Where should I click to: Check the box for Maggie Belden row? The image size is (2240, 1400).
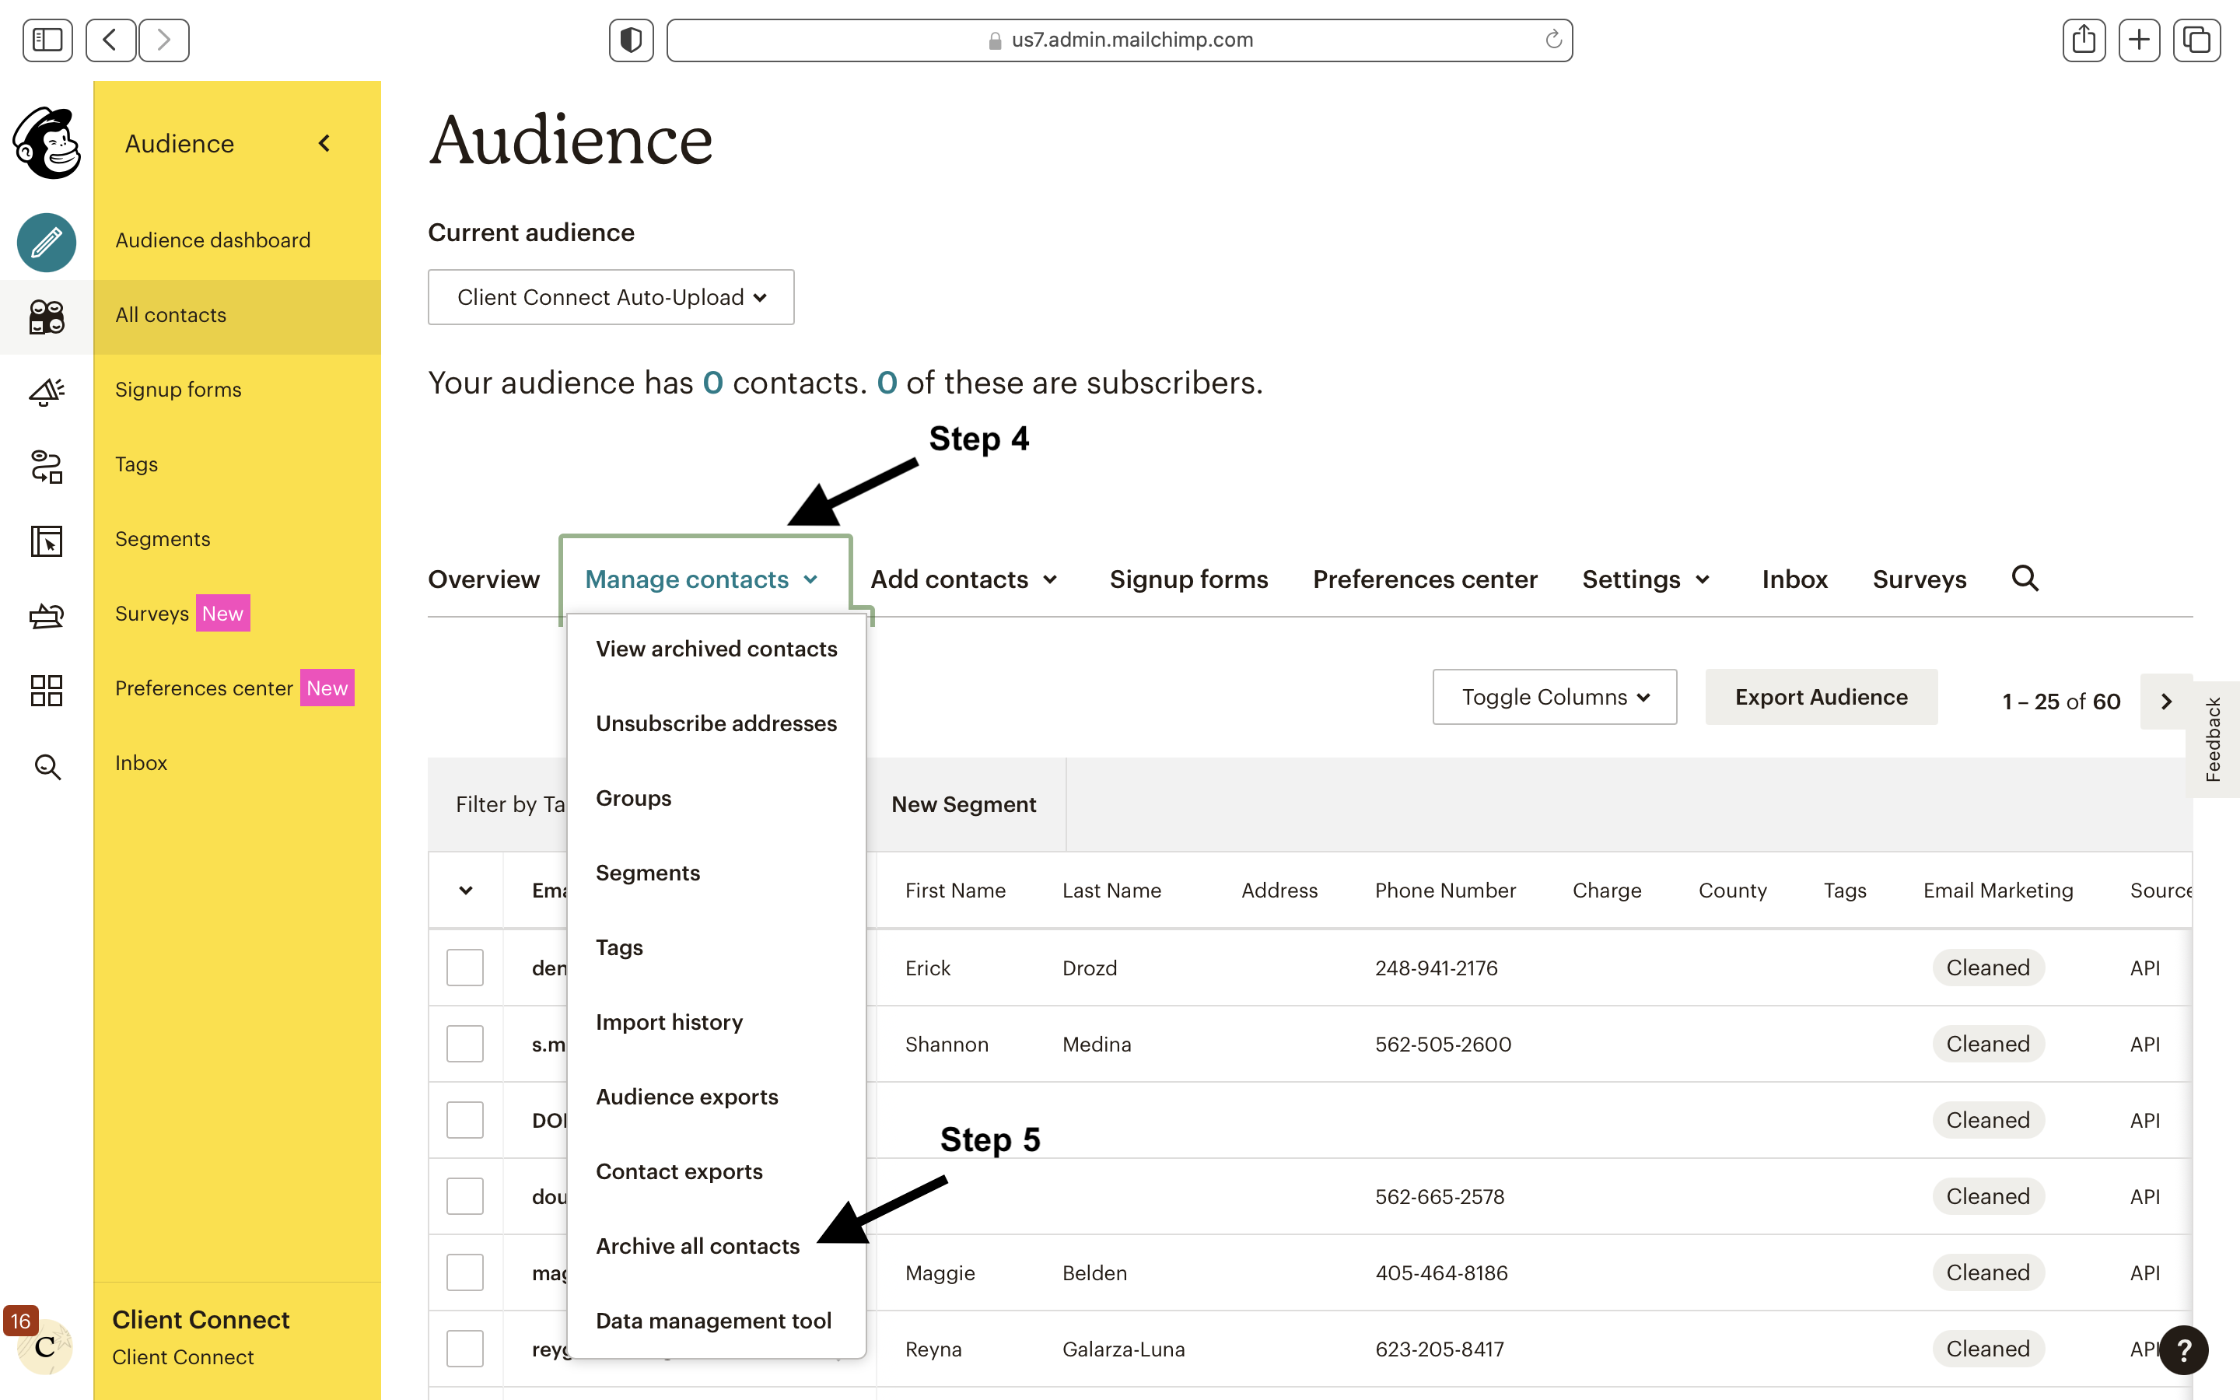[x=464, y=1272]
